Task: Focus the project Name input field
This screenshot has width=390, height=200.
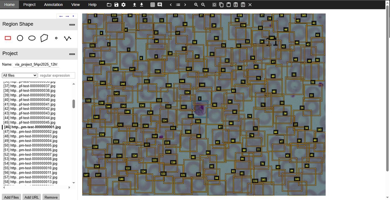Action: [36, 65]
